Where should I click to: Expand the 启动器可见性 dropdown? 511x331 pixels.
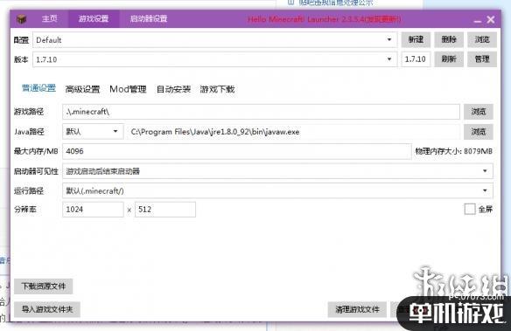[x=277, y=171]
